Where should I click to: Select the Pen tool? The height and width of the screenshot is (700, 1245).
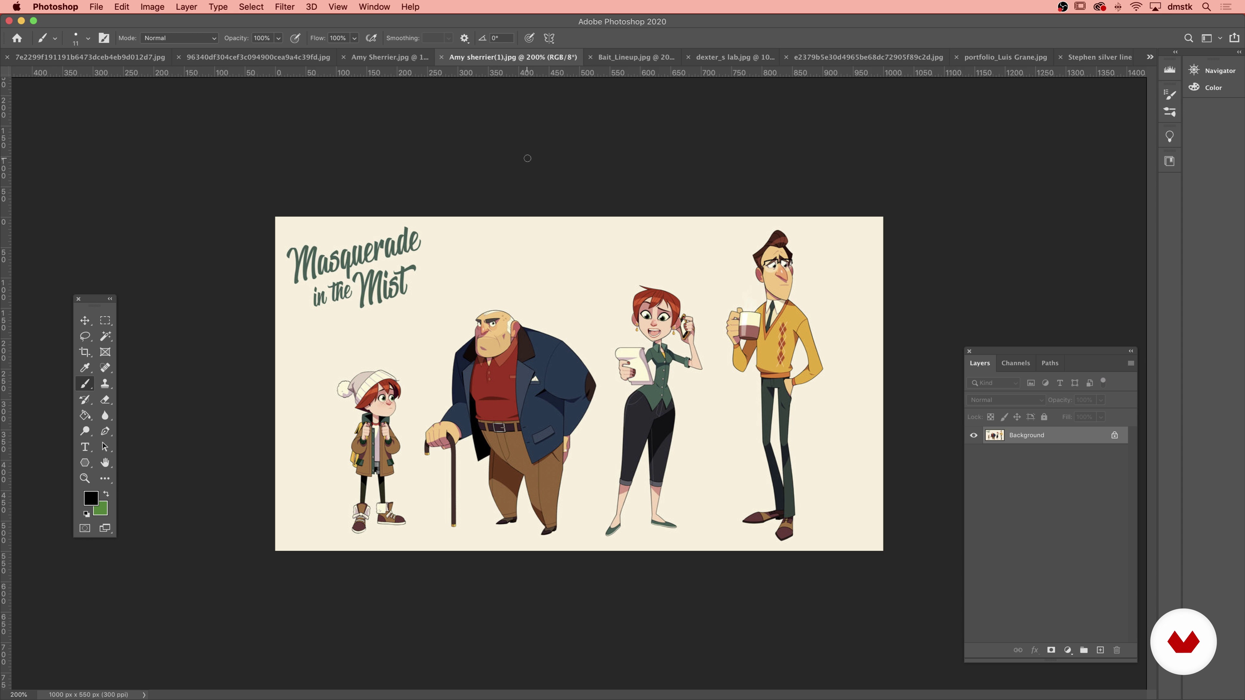tap(105, 431)
